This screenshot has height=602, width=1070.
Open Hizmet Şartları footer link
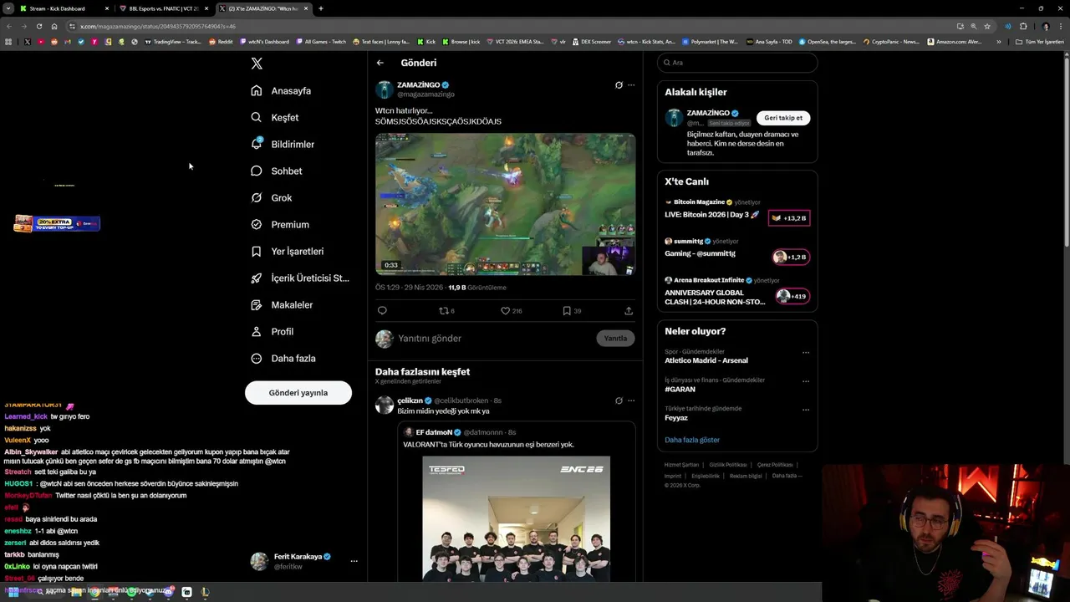point(681,465)
